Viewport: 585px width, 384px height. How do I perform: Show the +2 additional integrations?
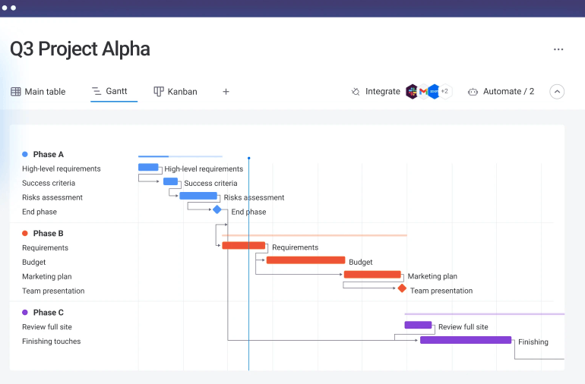[445, 91]
